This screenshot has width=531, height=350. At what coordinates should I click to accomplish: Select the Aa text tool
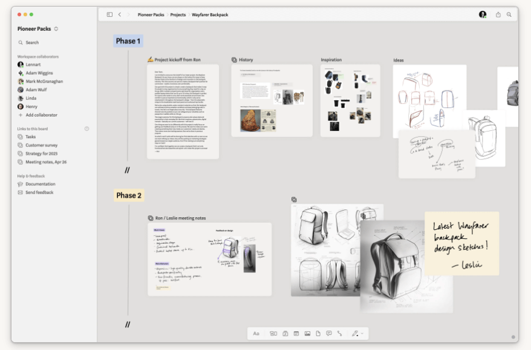coord(256,334)
